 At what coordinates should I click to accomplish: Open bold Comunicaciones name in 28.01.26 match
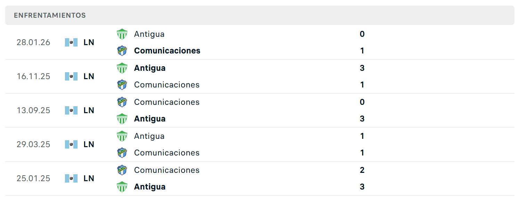tap(167, 51)
